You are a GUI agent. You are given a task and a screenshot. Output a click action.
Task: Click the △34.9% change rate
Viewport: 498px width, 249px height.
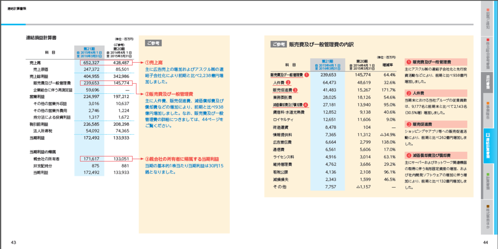click(x=388, y=134)
